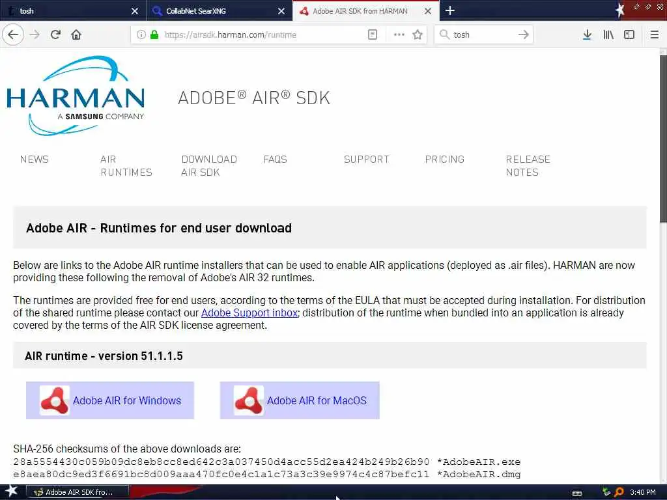Viewport: 667px width, 500px height.
Task: Submit search with the go arrow
Action: [524, 35]
